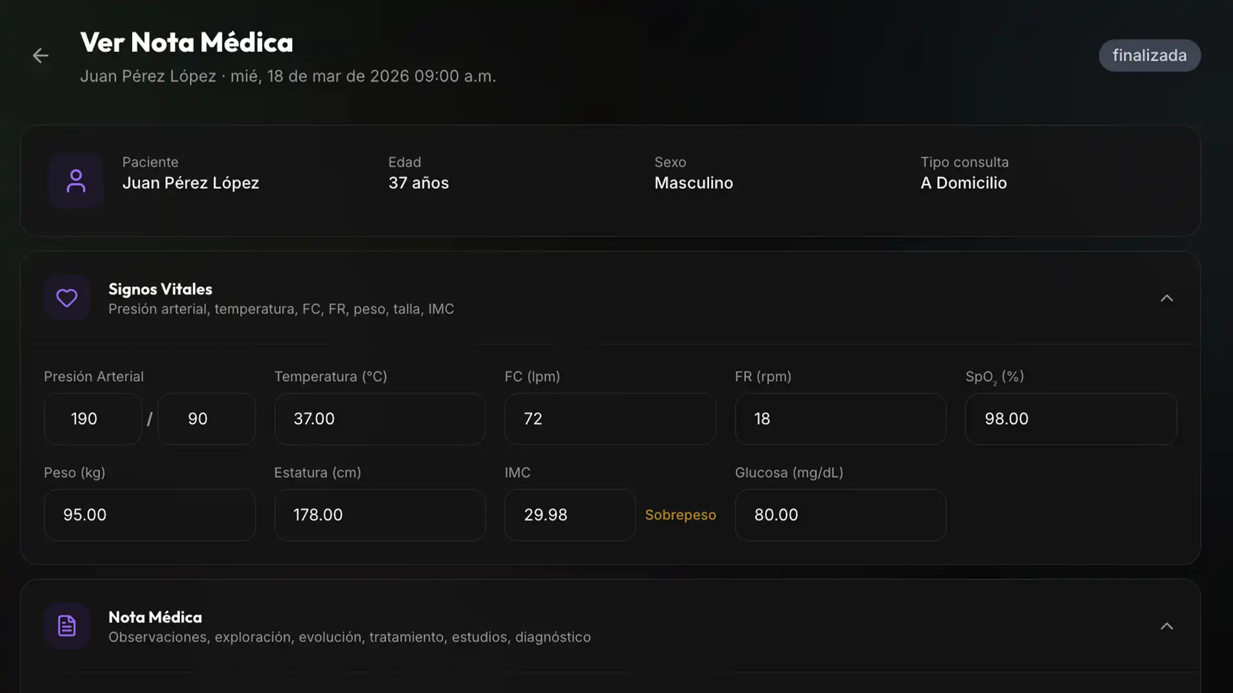Viewport: 1233px width, 693px height.
Task: Click the IMC field showing 29.98
Action: point(569,515)
